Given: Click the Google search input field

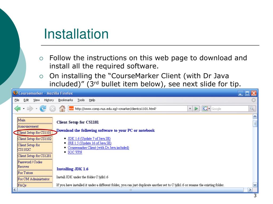Looking at the screenshot, I should click(230, 109).
